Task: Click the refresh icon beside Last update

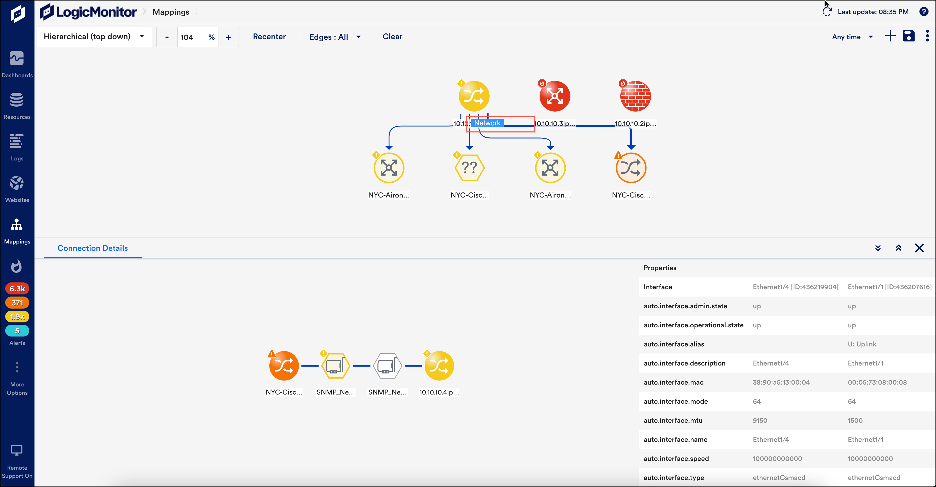Action: (x=827, y=12)
